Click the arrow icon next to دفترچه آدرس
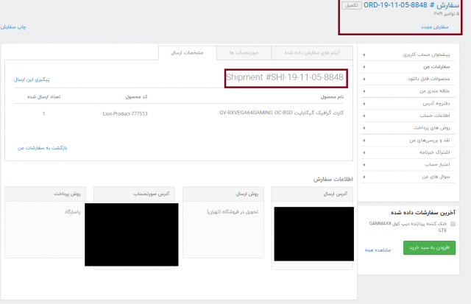 [363, 103]
